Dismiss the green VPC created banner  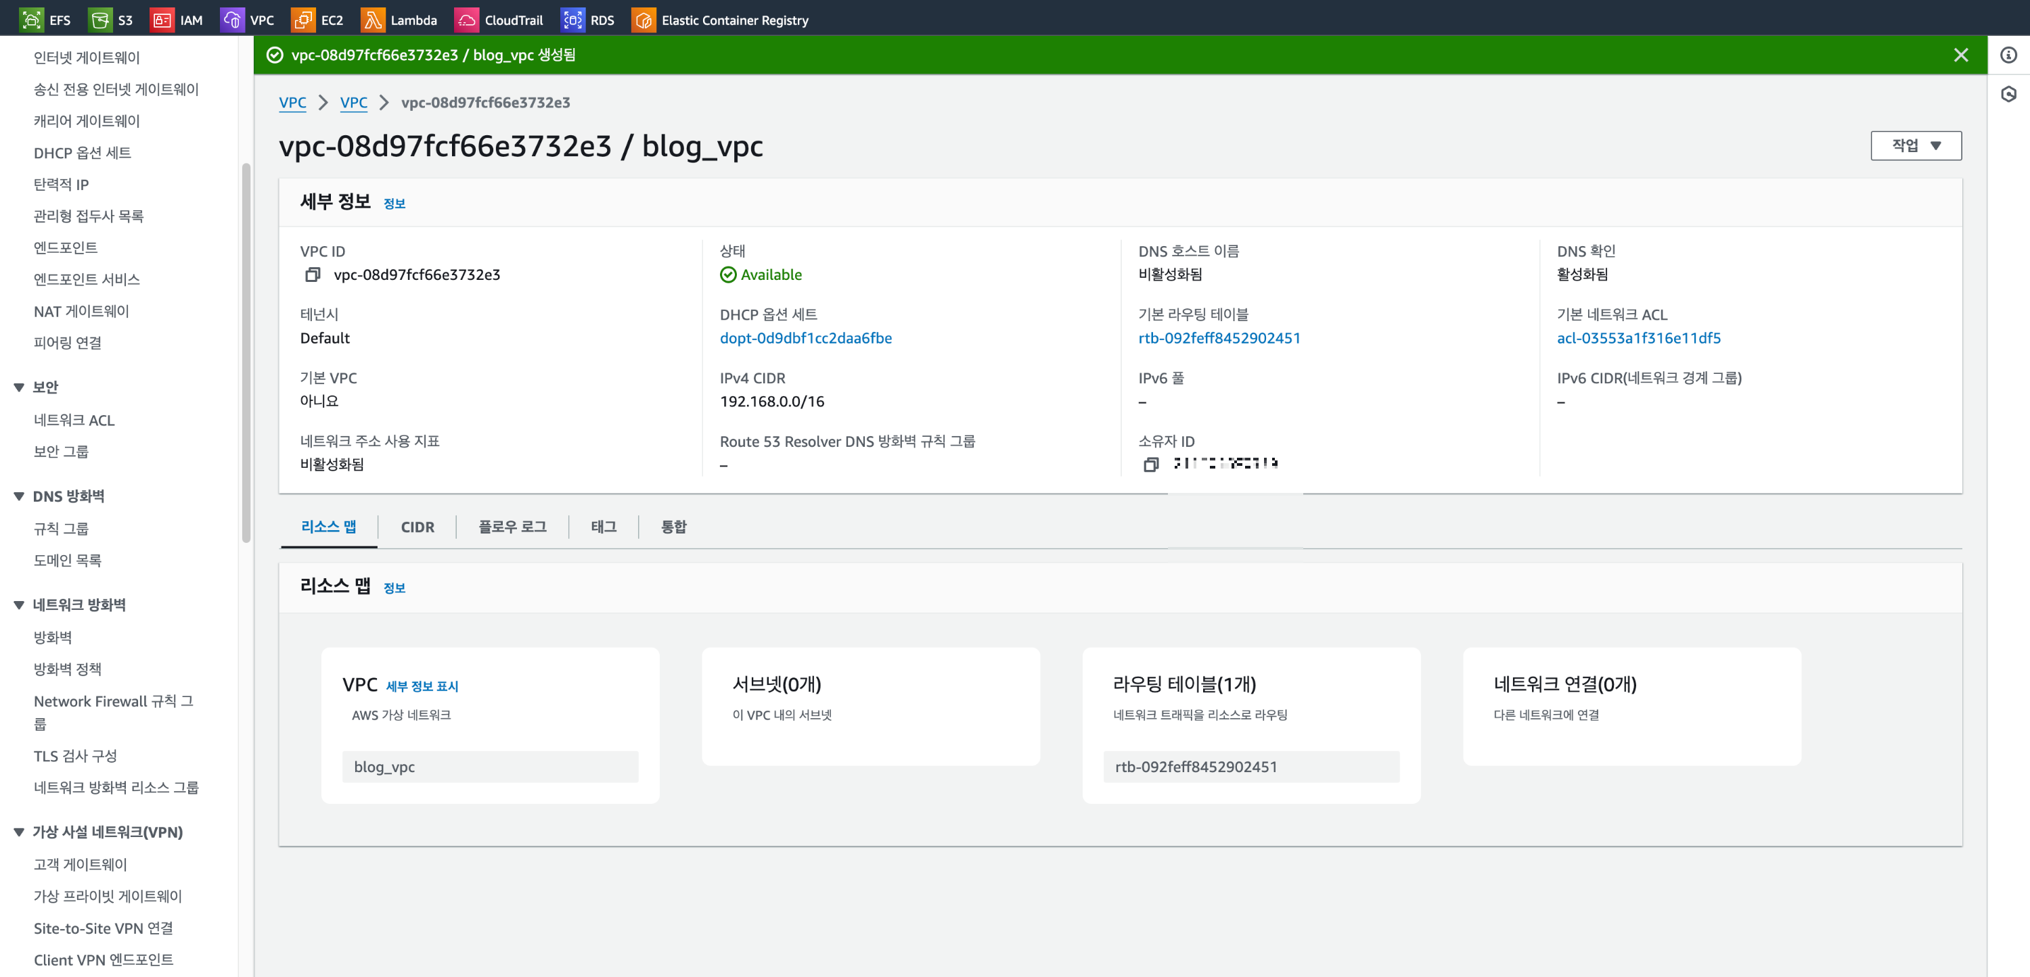(1961, 55)
